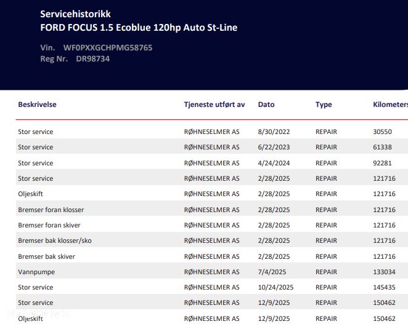Click the date 6/22/2023
This screenshot has height=324, width=408.
coord(274,147)
